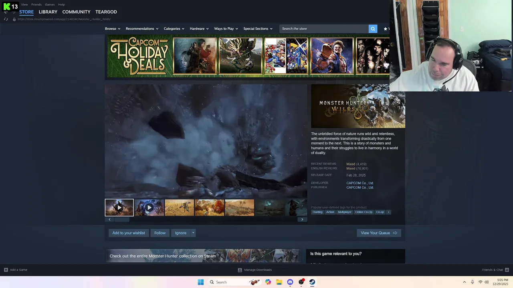
Task: Open the Games menu
Action: coord(50,4)
